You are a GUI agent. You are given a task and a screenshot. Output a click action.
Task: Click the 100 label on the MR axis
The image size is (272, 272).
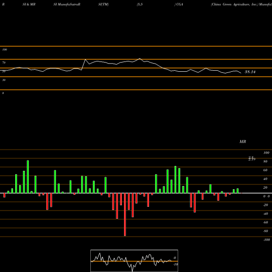click(266, 153)
